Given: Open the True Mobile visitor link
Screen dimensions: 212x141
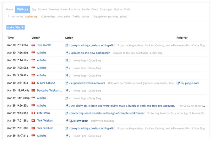Looking at the screenshot, I should [x=44, y=45].
